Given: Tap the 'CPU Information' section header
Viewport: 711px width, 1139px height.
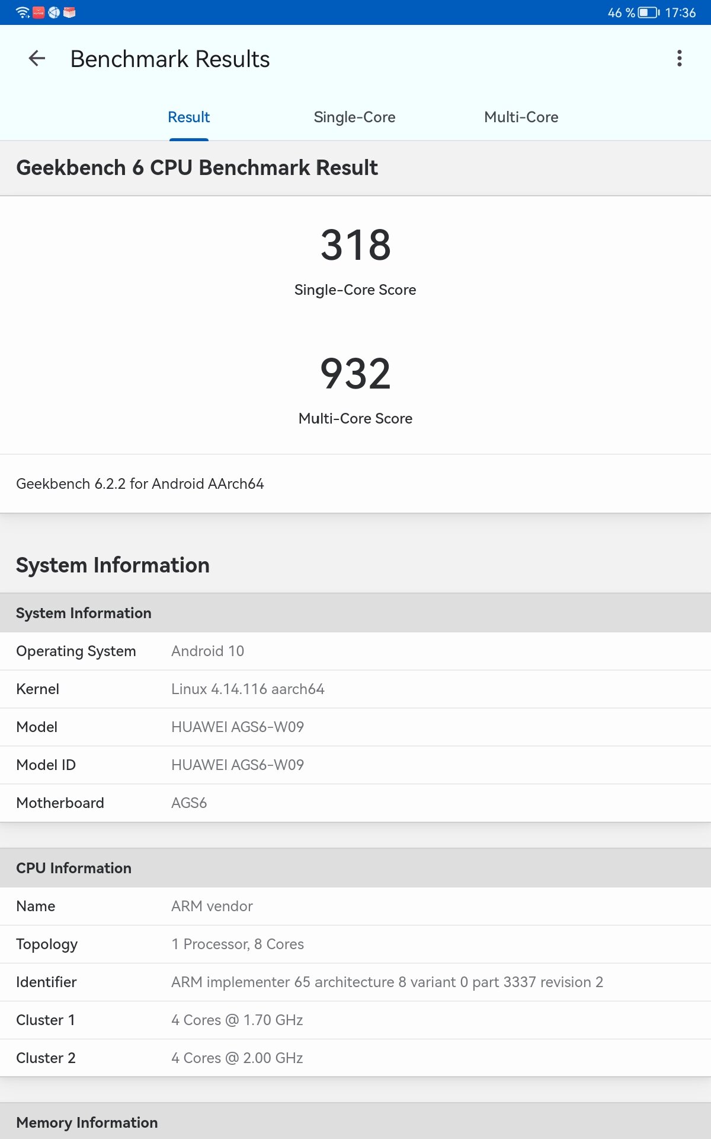Looking at the screenshot, I should pos(73,868).
